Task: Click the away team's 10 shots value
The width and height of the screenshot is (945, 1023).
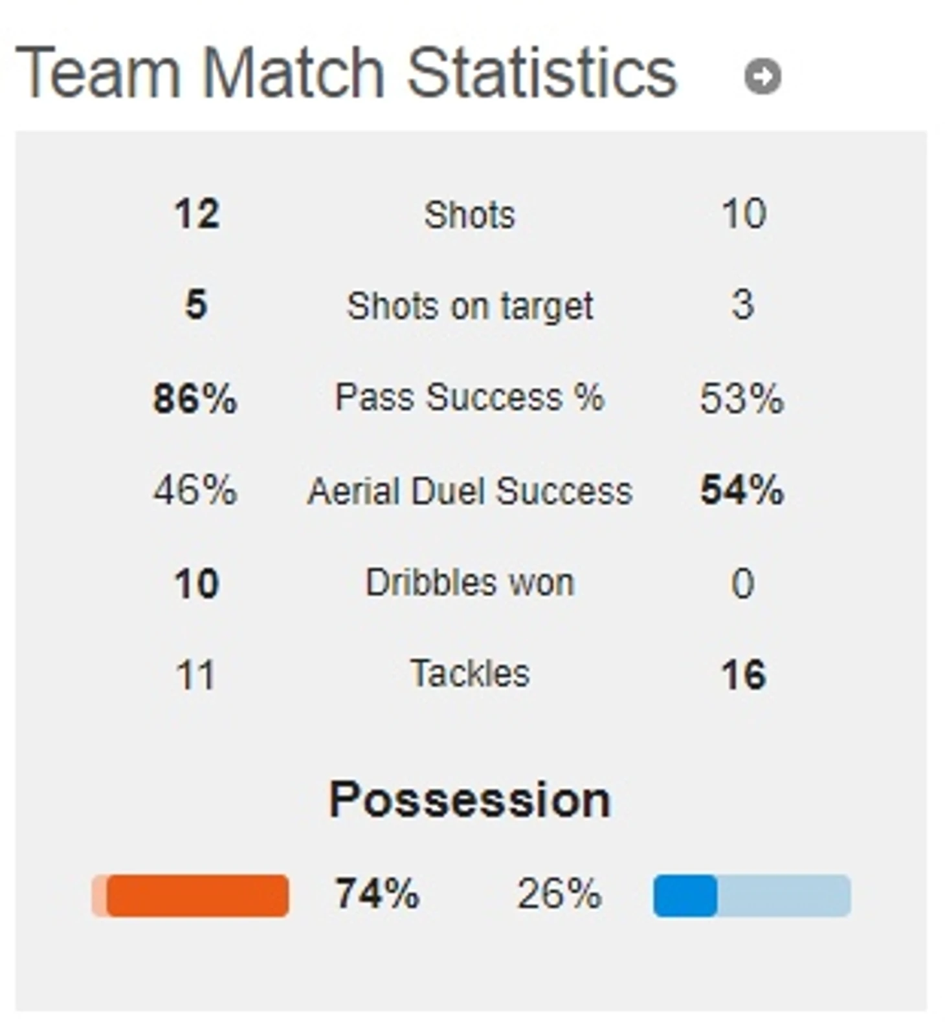Action: (x=744, y=214)
